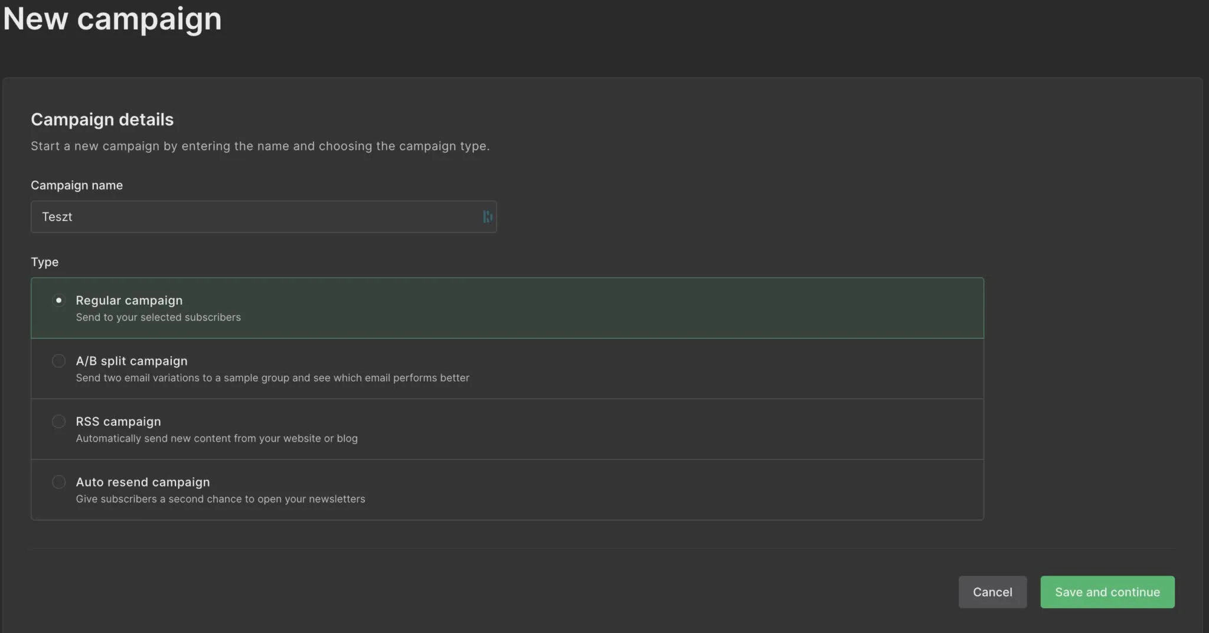Click the "Send two email variations" description text

point(272,378)
